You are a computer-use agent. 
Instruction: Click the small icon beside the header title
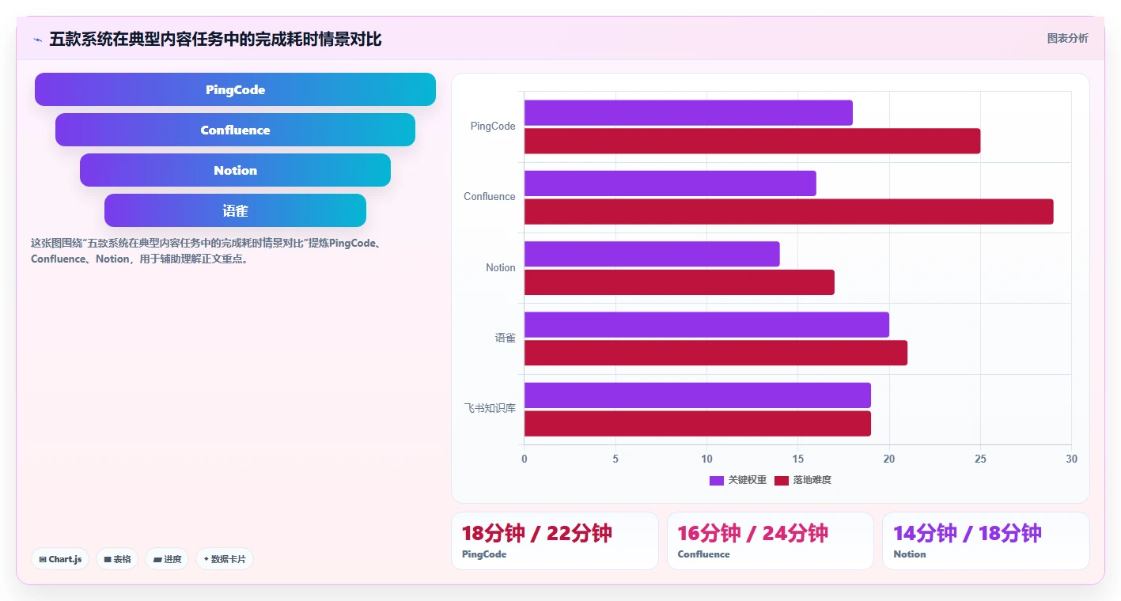pos(37,40)
